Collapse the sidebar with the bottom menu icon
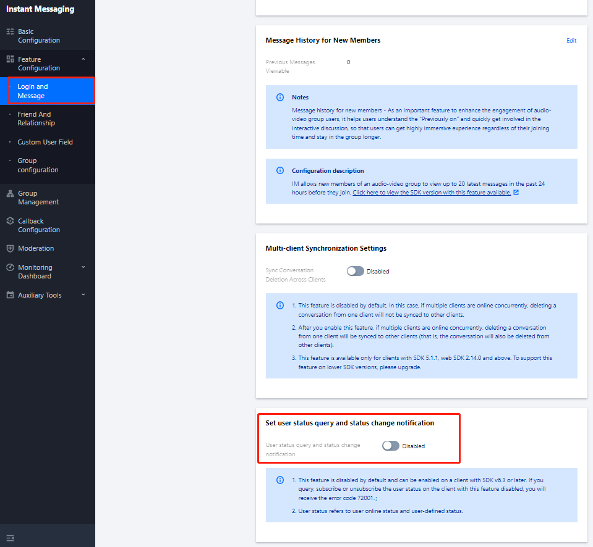This screenshot has height=547, width=593. (x=11, y=538)
